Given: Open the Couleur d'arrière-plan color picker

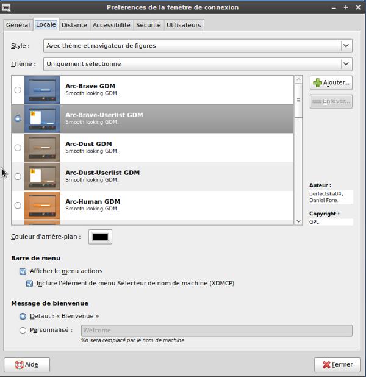Looking at the screenshot, I should click(100, 237).
